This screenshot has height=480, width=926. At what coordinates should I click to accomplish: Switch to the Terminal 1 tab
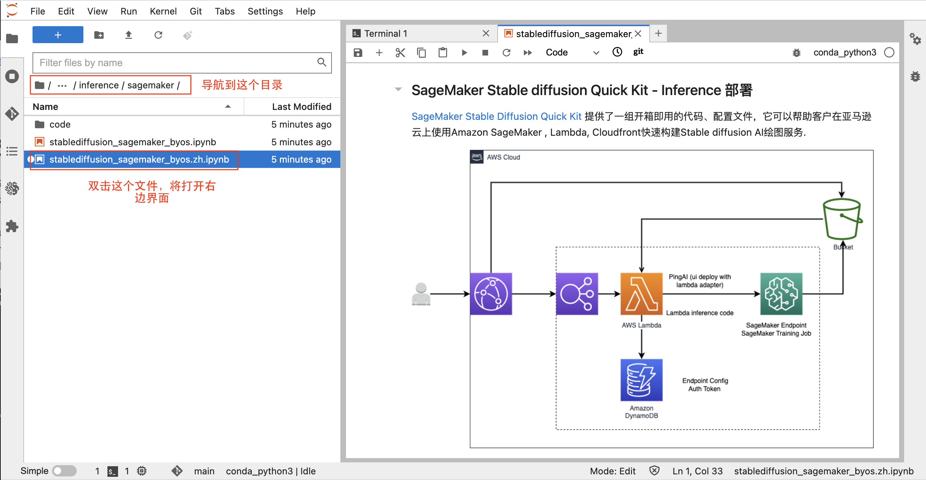coord(386,34)
